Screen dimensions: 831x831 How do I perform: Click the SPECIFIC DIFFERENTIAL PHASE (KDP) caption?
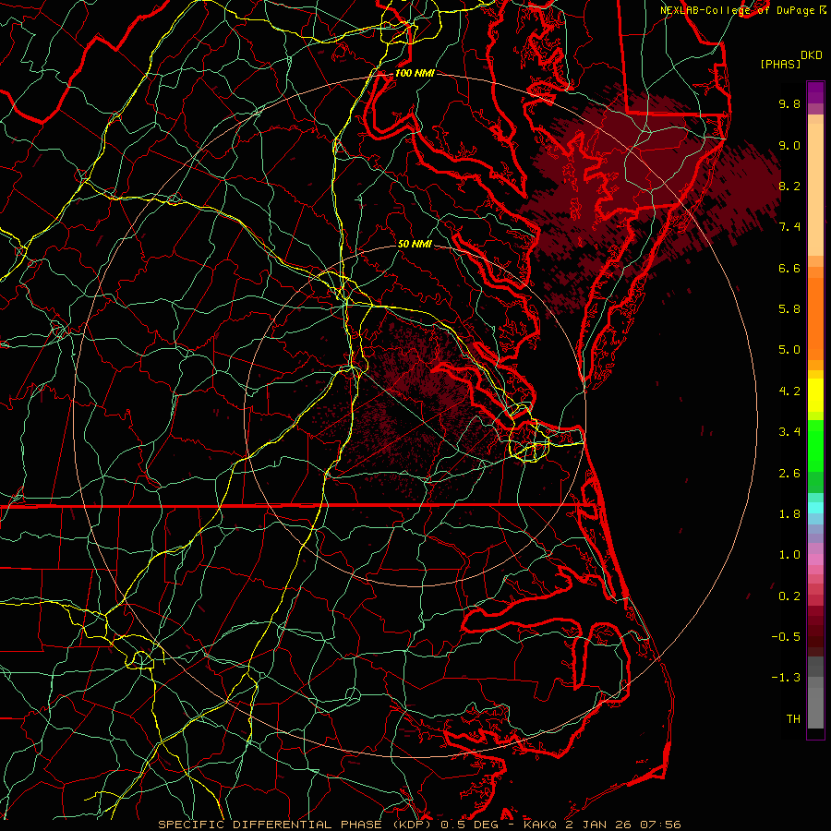[x=295, y=825]
